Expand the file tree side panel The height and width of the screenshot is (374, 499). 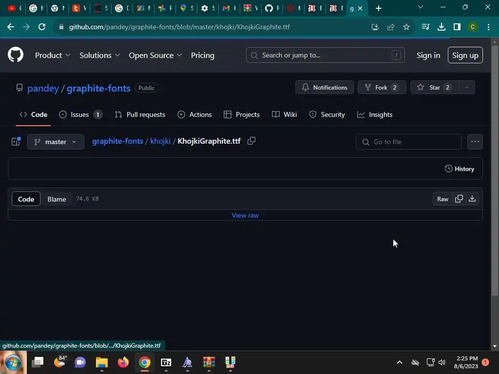(16, 142)
